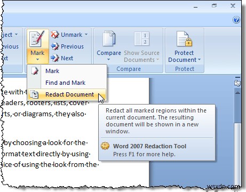
Task: Click Show Source Documents button
Action: (x=141, y=47)
